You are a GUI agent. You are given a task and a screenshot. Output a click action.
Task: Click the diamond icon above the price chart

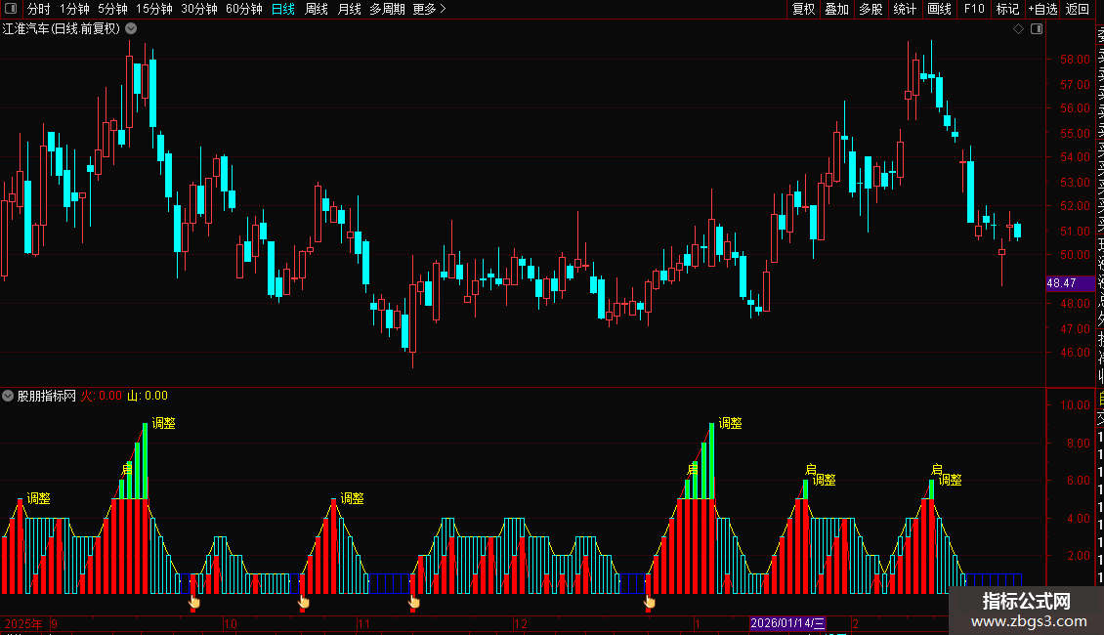(x=1018, y=29)
